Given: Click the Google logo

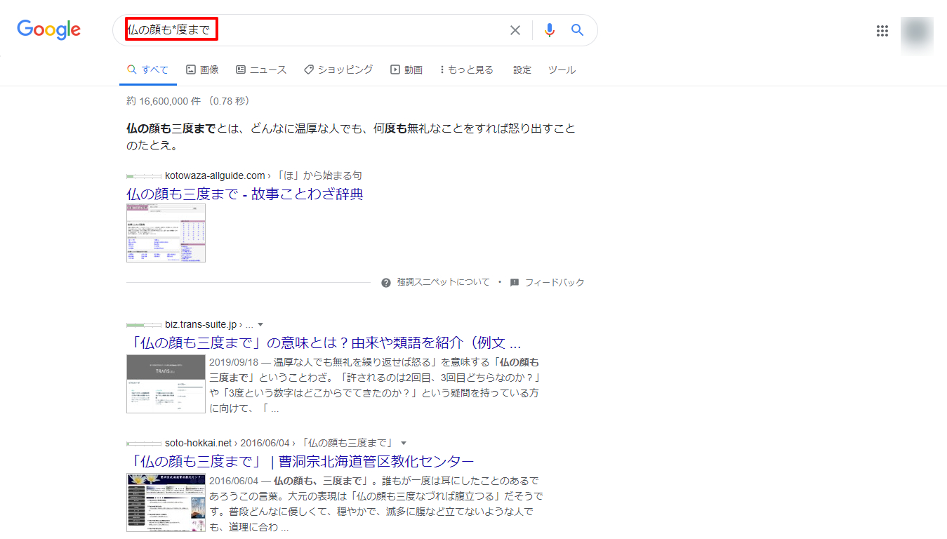Looking at the screenshot, I should click(49, 30).
